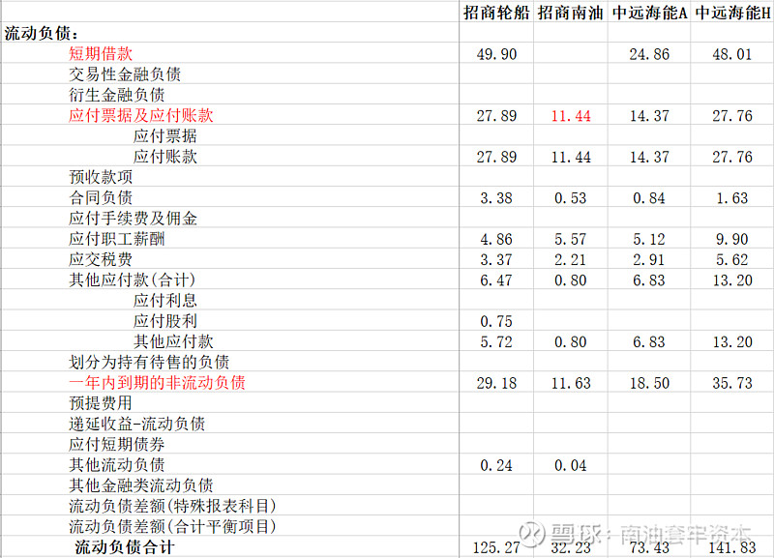Select the 5.62 value for 中远海能H
774x558 pixels.
click(x=732, y=260)
